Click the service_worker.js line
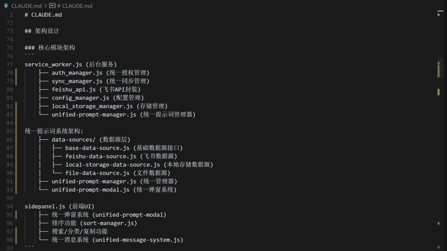The height and width of the screenshot is (251, 447). coord(71,65)
